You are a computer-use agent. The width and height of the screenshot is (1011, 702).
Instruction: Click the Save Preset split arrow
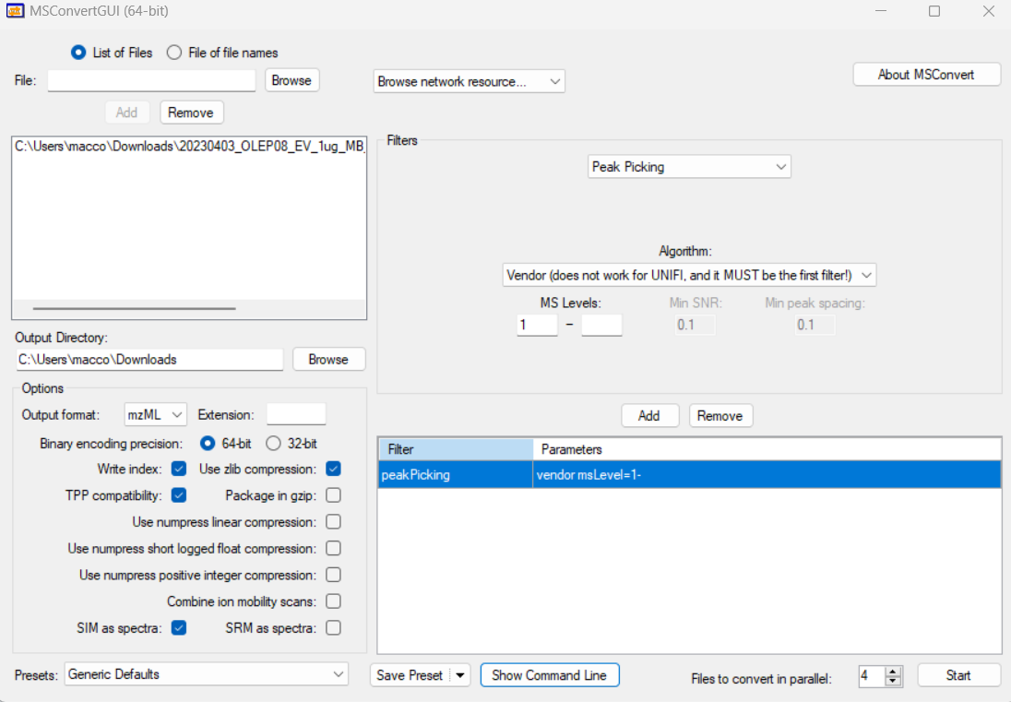pyautogui.click(x=460, y=675)
